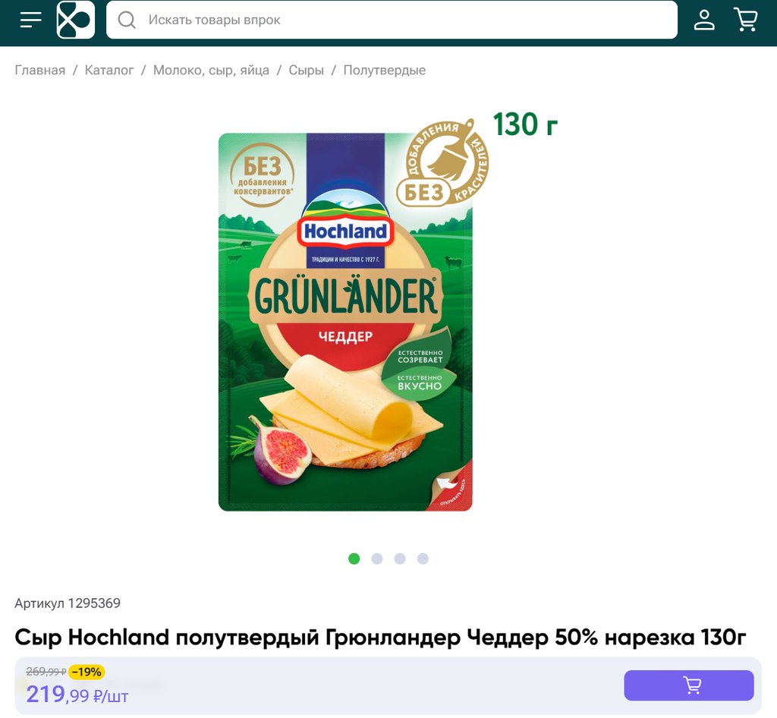Open 'Каталог' breadcrumb link

[109, 71]
